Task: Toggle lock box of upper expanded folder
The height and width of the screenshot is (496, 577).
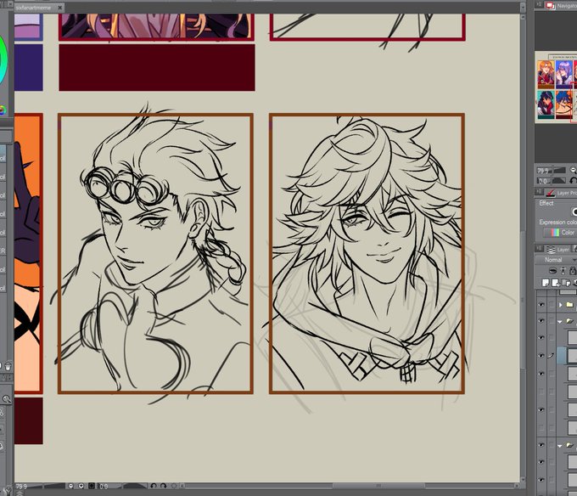Action: 552,321
